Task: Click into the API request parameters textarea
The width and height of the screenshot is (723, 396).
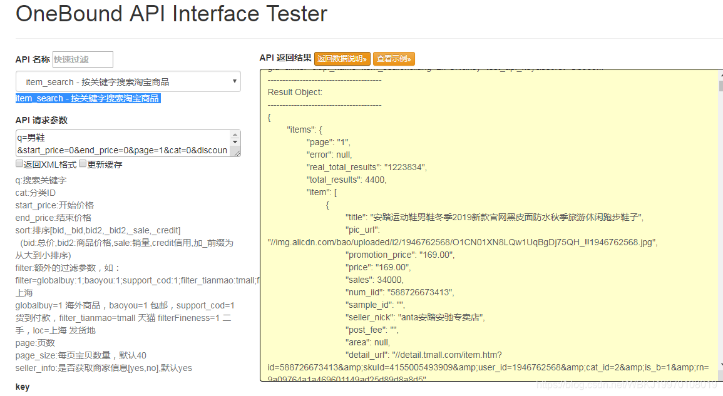Action: (123, 143)
